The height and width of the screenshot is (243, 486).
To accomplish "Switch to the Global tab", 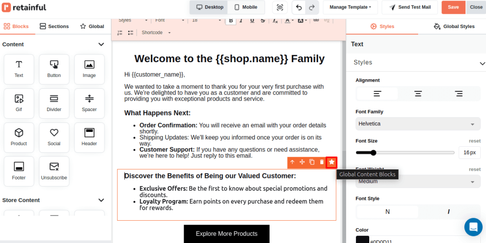I will [92, 27].
